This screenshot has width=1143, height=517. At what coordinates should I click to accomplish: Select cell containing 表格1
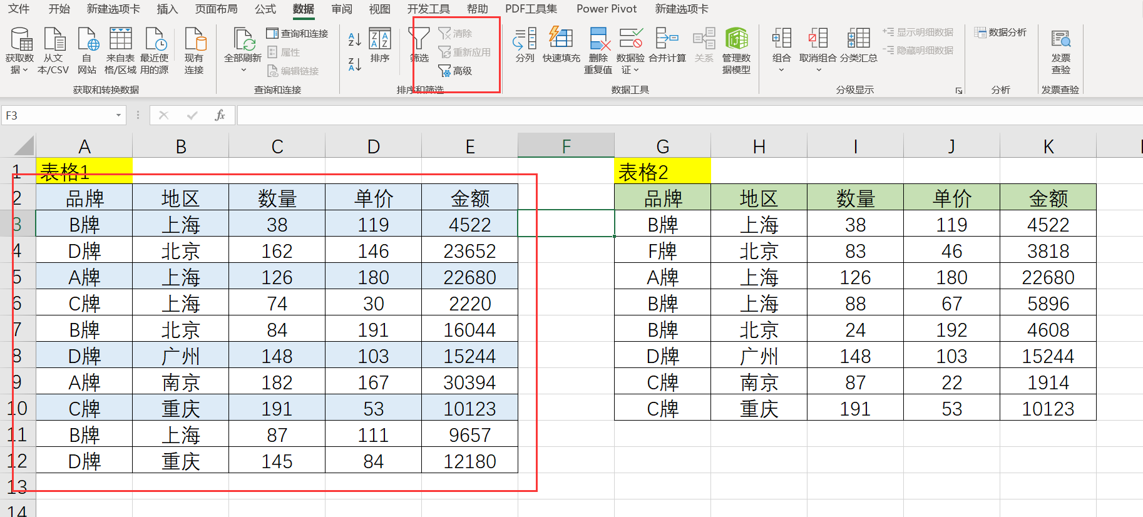click(84, 171)
